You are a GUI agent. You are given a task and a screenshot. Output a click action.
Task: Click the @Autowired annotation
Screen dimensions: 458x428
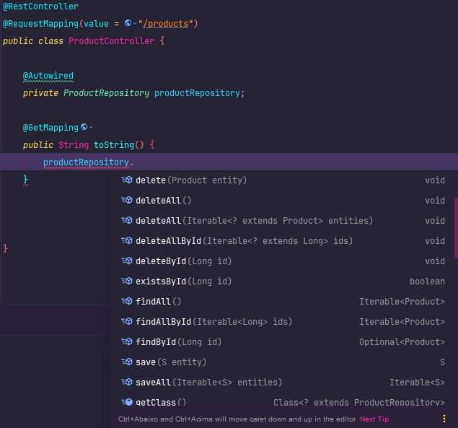[x=48, y=76]
